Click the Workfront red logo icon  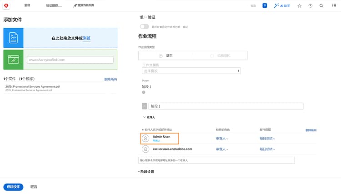tap(6, 5)
